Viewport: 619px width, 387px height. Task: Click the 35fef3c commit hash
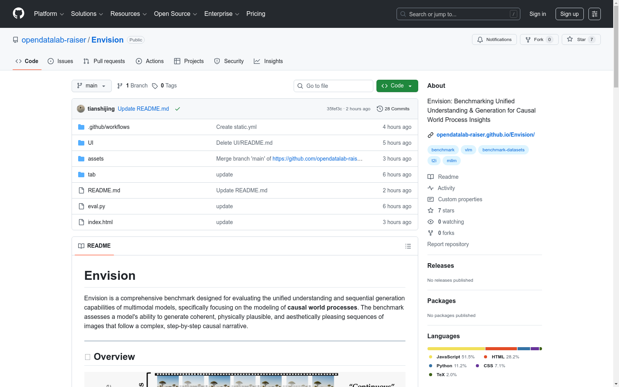[x=334, y=109]
